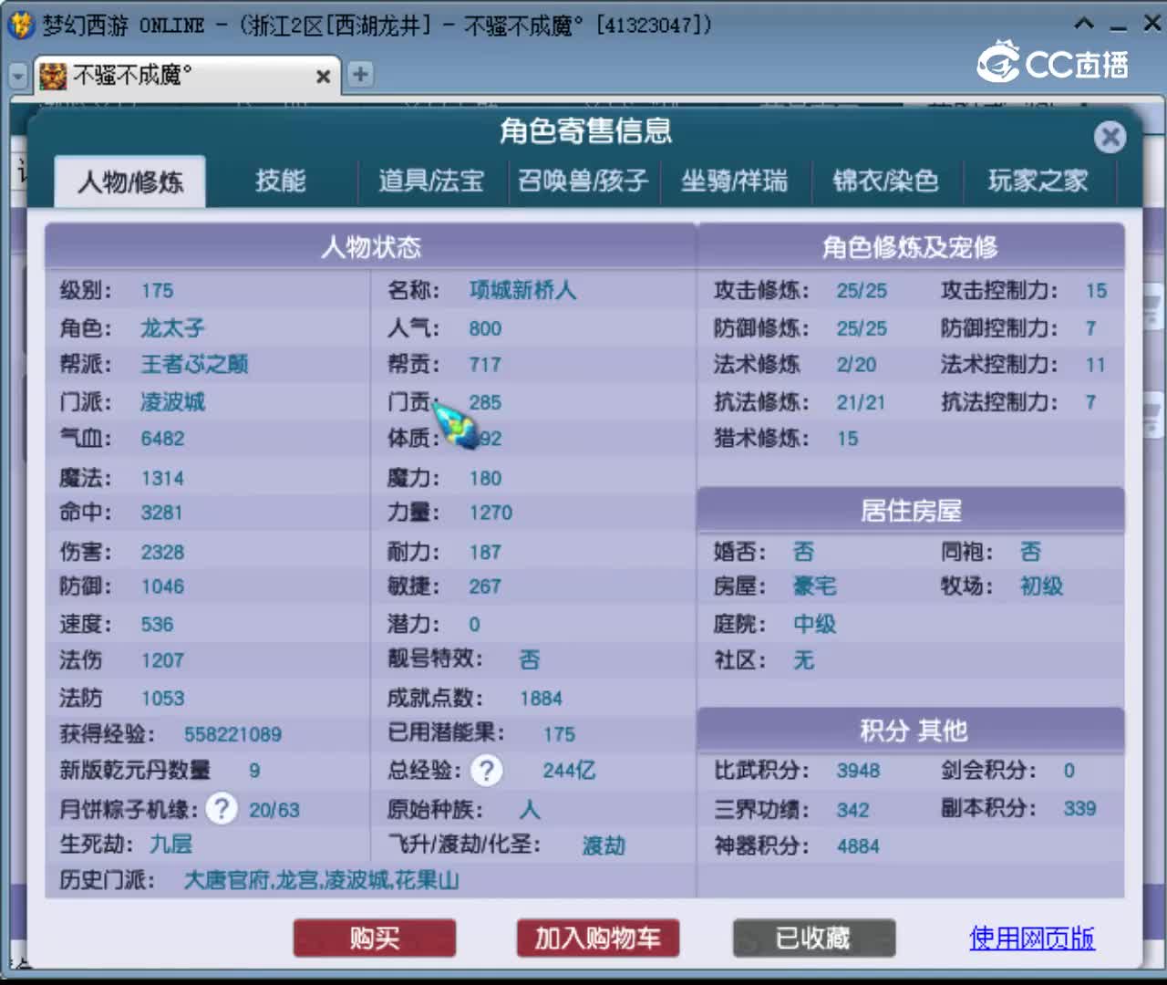Switch to 召唤兽/孩子 tab
This screenshot has width=1167, height=985.
coord(583,181)
